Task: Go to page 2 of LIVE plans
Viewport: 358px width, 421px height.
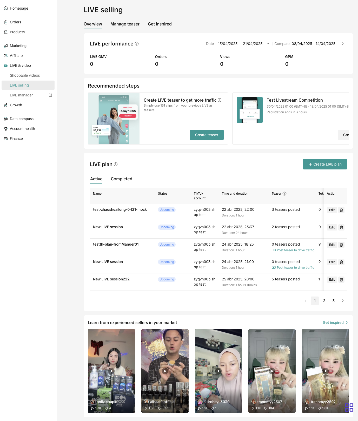Action: pos(324,301)
